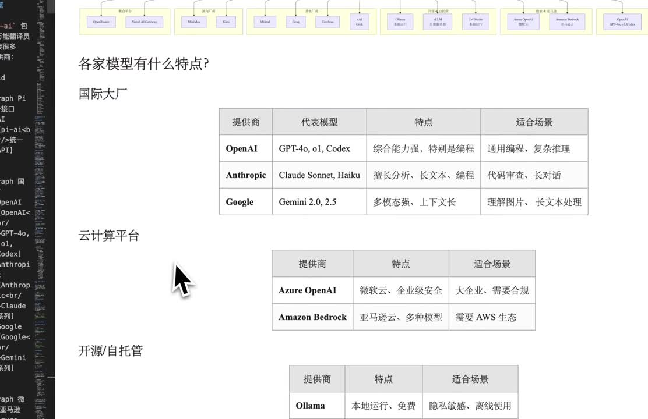Click the 理解图片、长文本处理 cell
The image size is (648, 419).
(534, 201)
